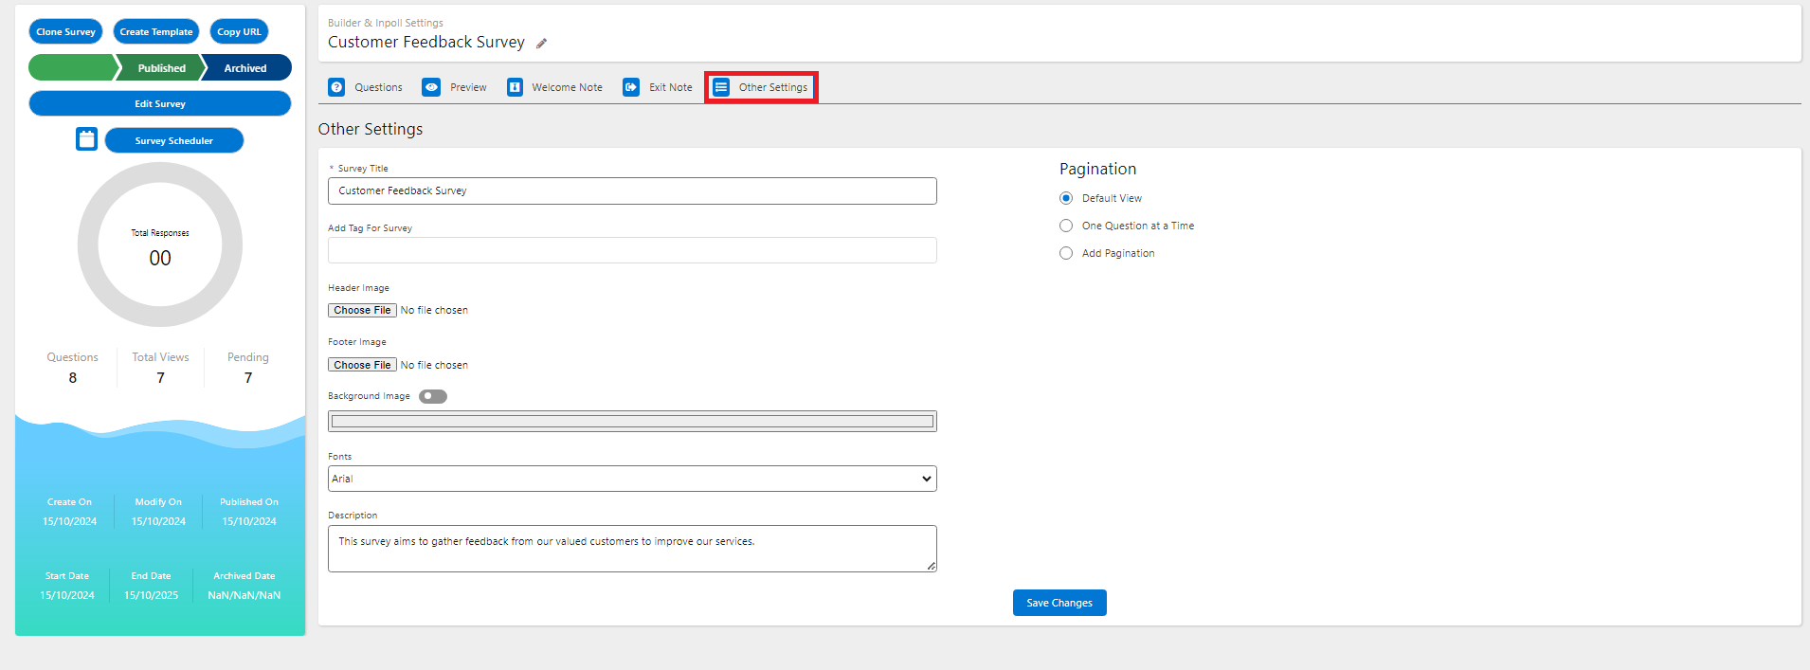This screenshot has height=670, width=1810.
Task: Click the Exit Note tab icon
Action: click(631, 87)
